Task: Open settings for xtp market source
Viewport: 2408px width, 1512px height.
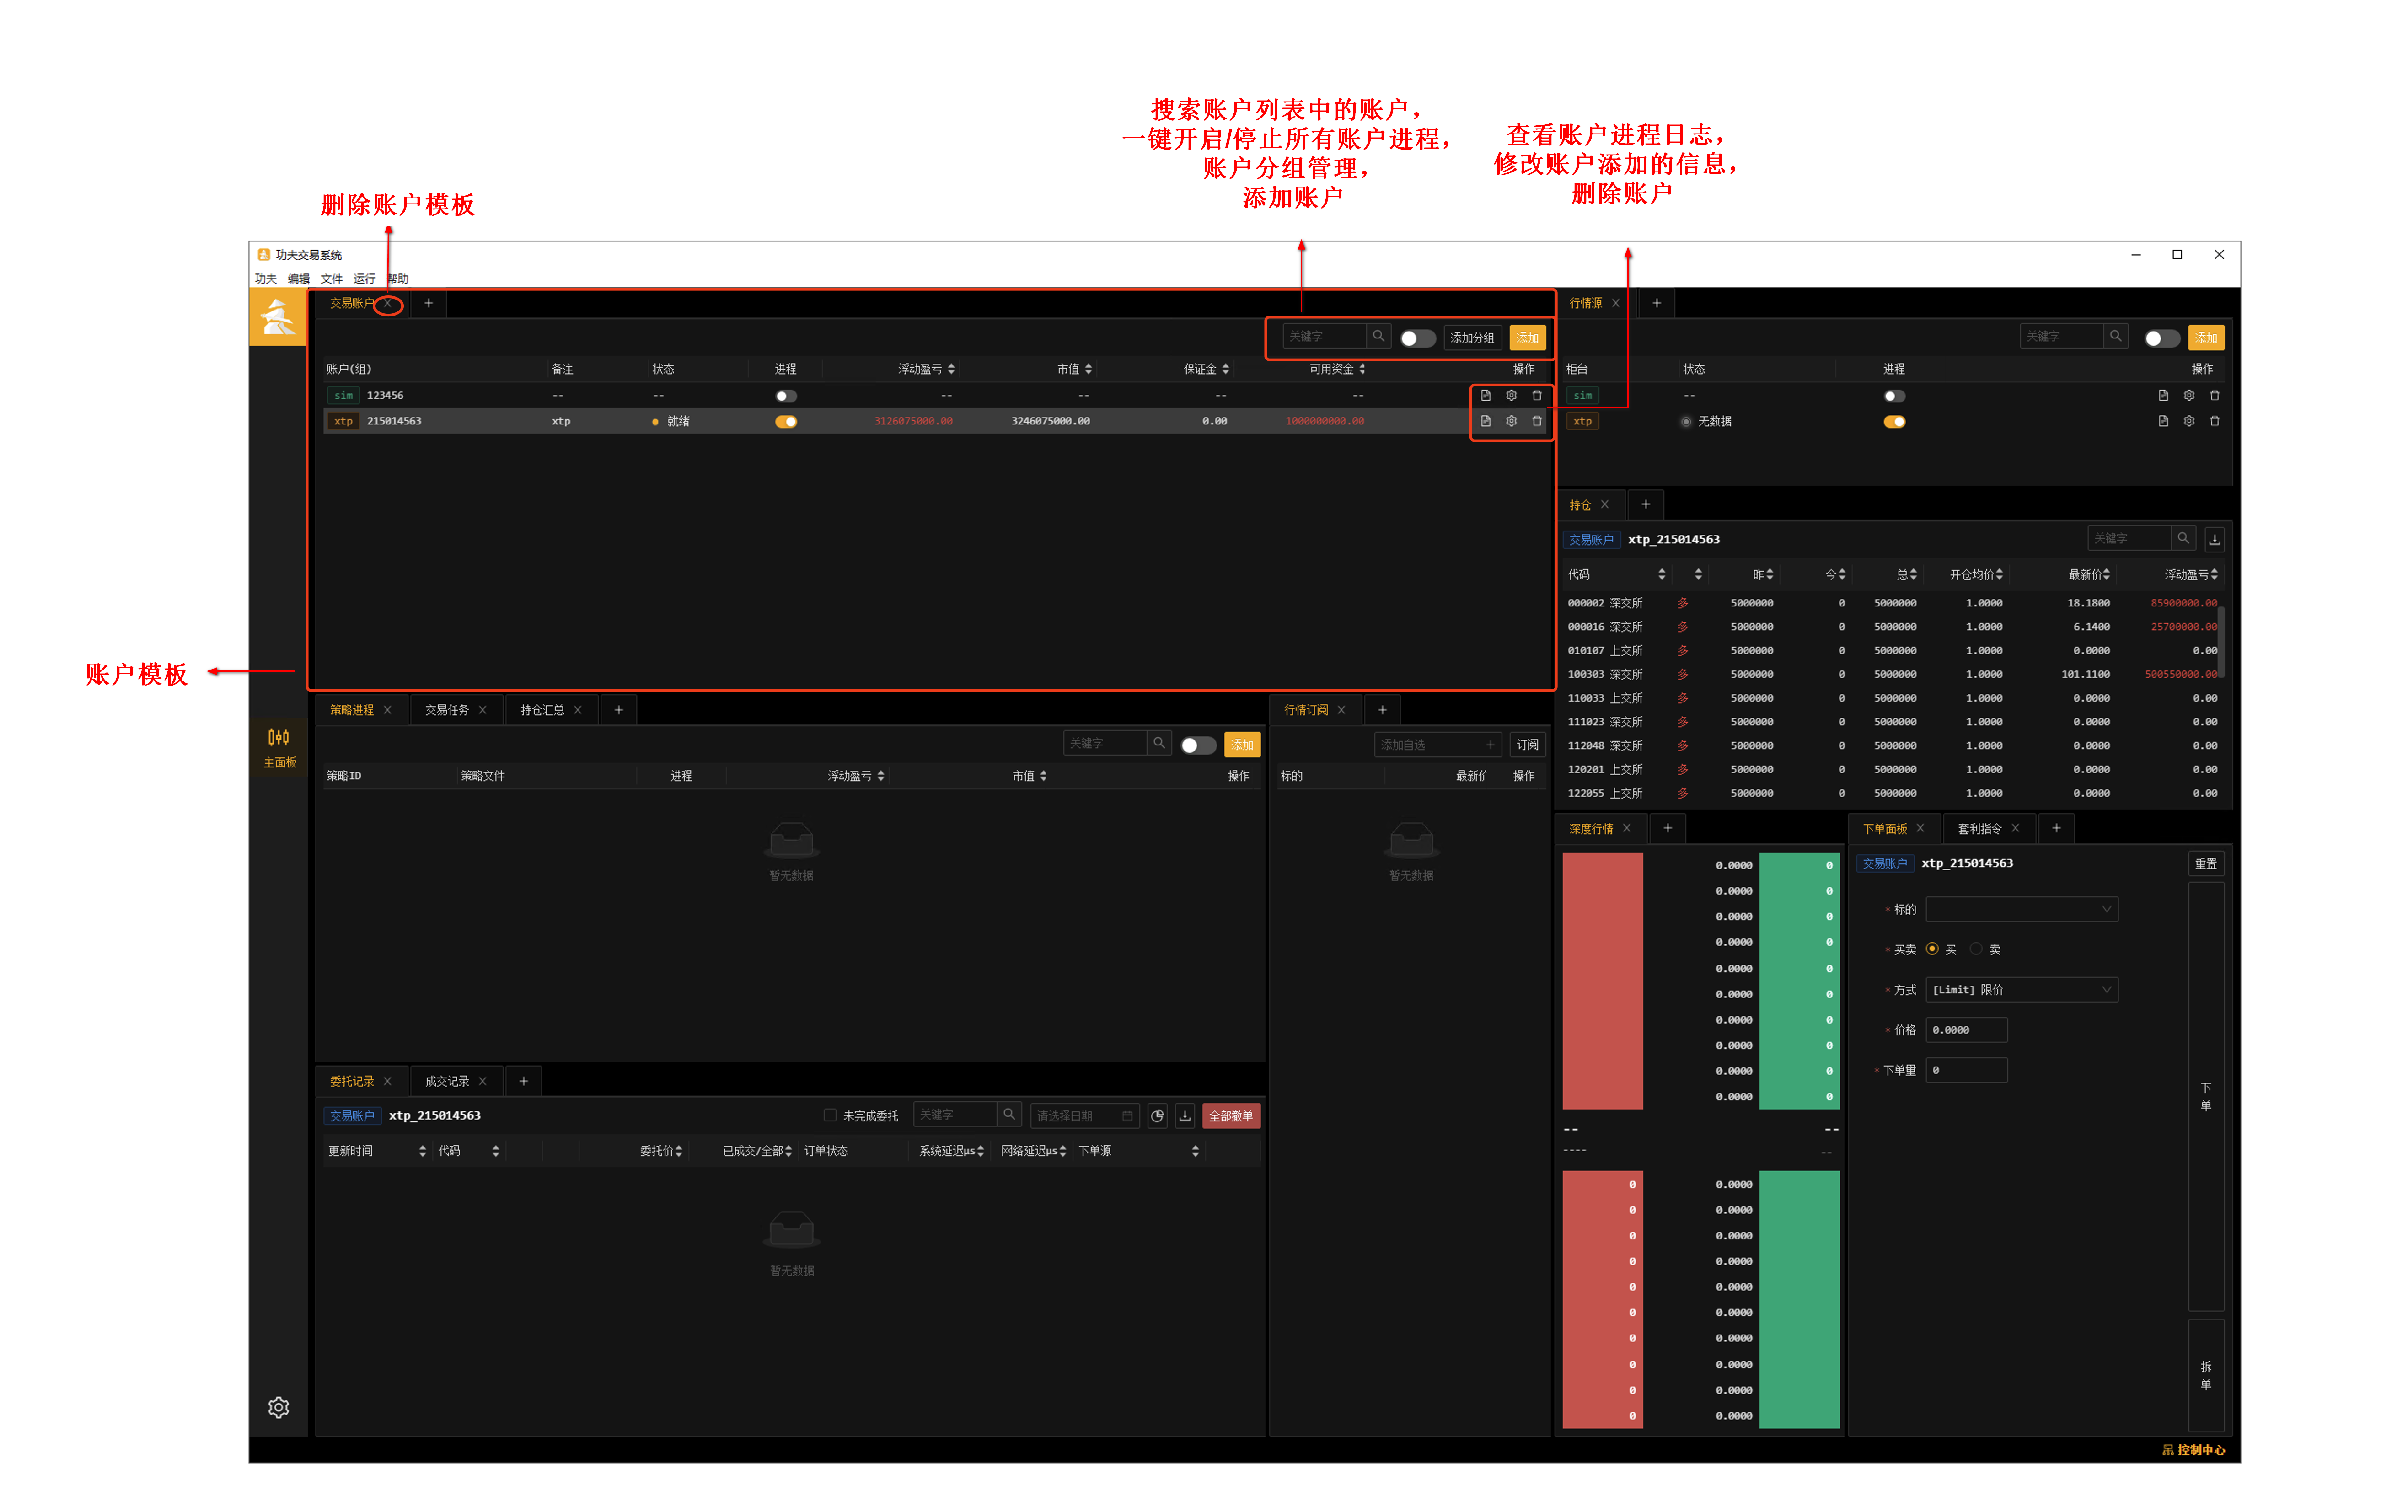Action: [x=2189, y=422]
